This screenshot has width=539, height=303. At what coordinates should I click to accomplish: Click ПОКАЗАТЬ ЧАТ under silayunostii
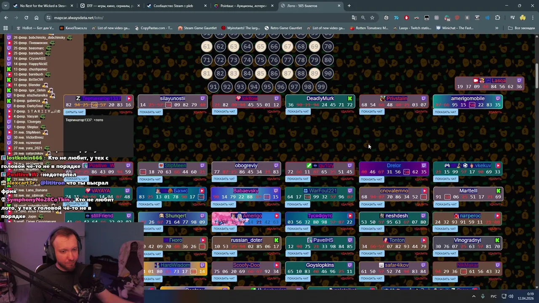click(x=150, y=112)
